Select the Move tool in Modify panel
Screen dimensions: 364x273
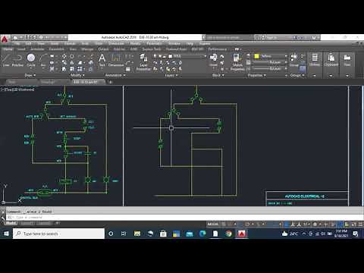coord(64,56)
